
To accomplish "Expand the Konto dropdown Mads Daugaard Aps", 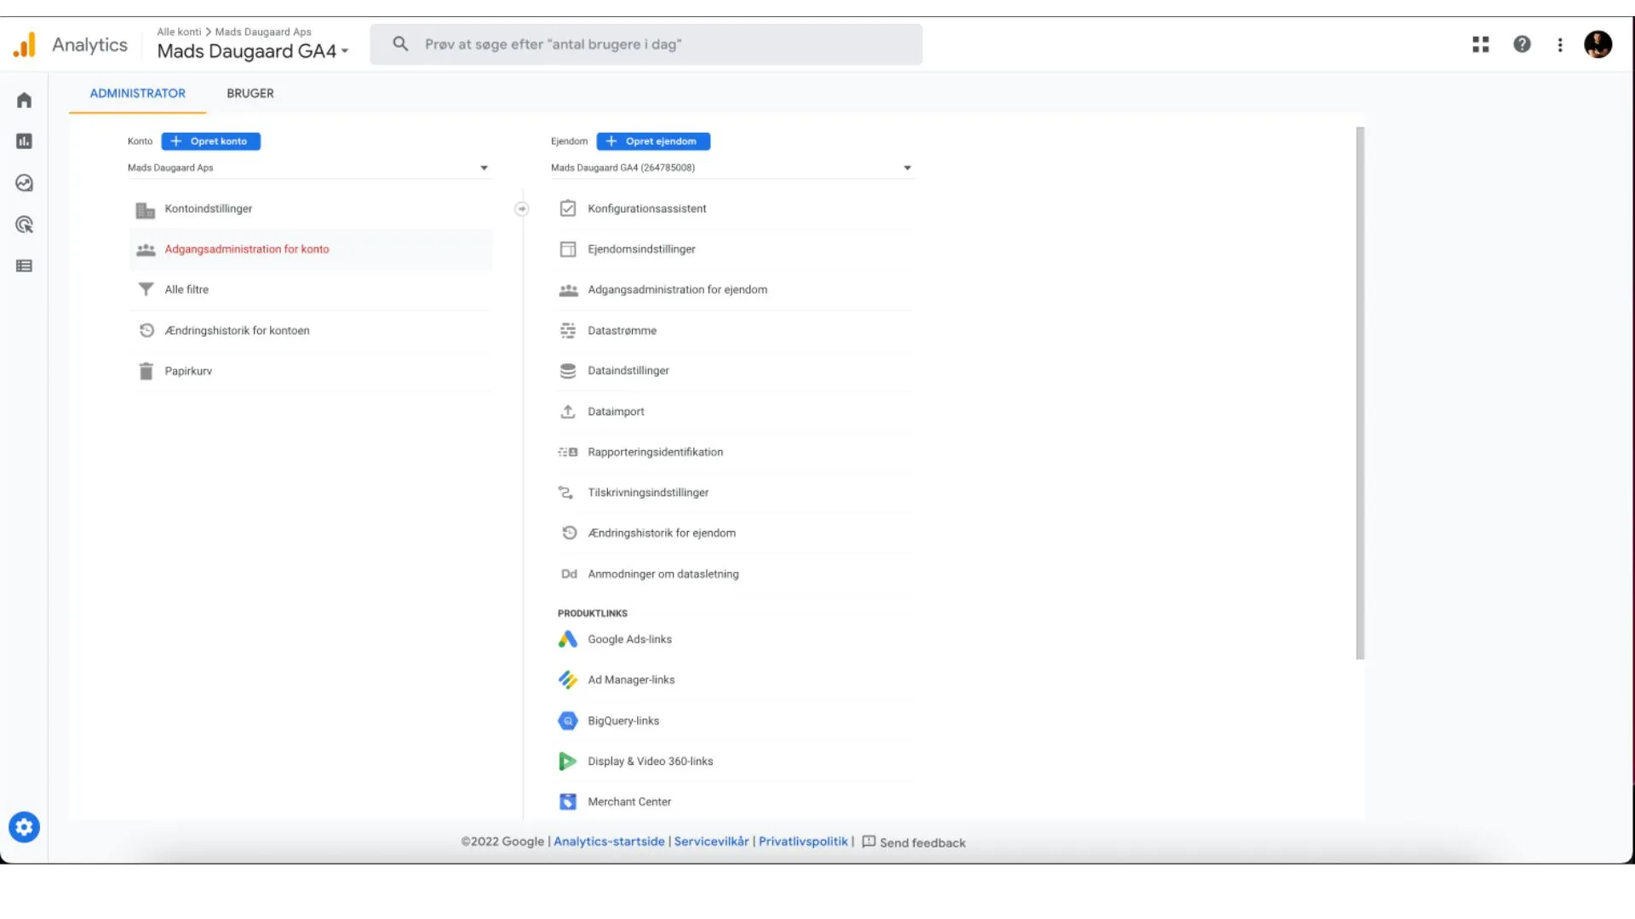I will [308, 168].
